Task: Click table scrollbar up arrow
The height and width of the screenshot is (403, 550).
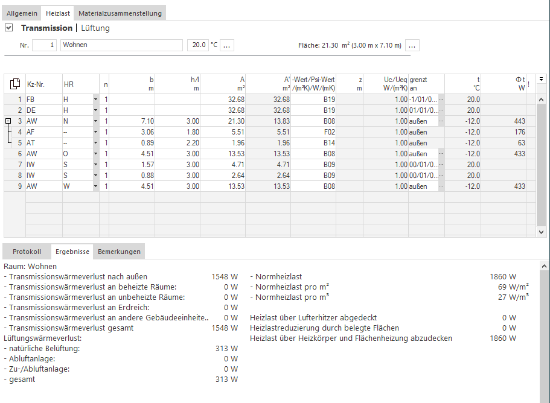Action: [x=541, y=100]
